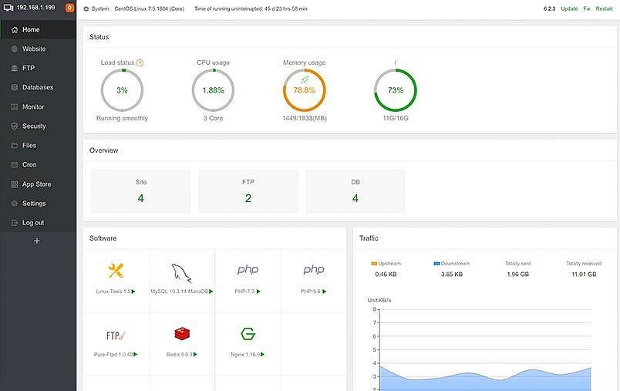The height and width of the screenshot is (391, 620).
Task: Click the Databases cylinder icon
Action: point(15,87)
